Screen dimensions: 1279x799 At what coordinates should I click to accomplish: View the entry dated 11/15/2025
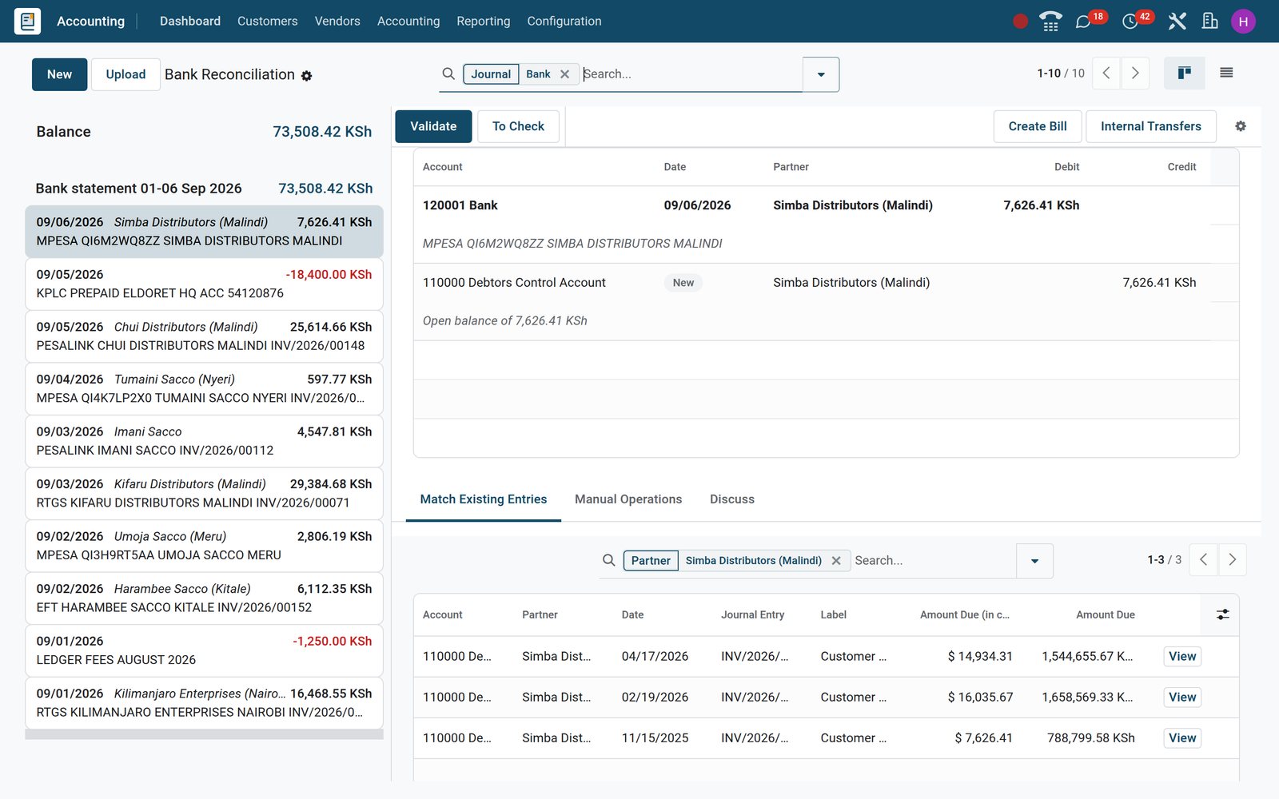[x=1182, y=738]
